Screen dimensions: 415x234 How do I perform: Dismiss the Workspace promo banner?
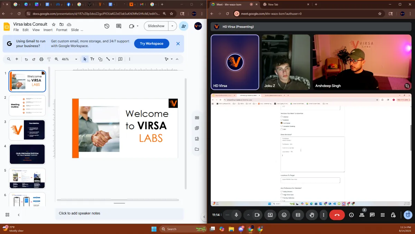[x=178, y=44]
